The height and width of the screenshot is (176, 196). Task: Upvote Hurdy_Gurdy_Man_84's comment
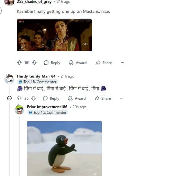(19, 98)
